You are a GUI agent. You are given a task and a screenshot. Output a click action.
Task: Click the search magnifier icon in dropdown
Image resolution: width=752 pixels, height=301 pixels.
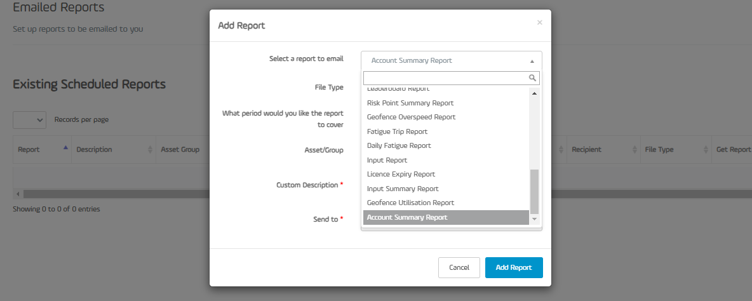pos(532,77)
